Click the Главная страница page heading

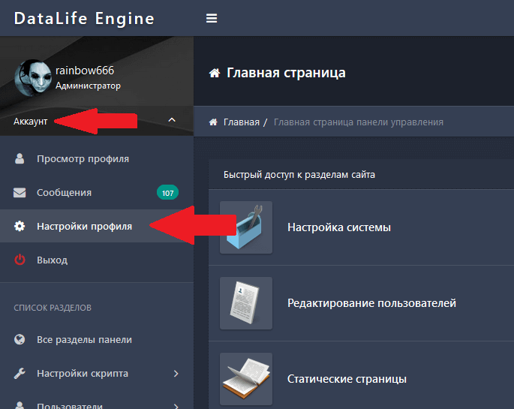point(286,73)
